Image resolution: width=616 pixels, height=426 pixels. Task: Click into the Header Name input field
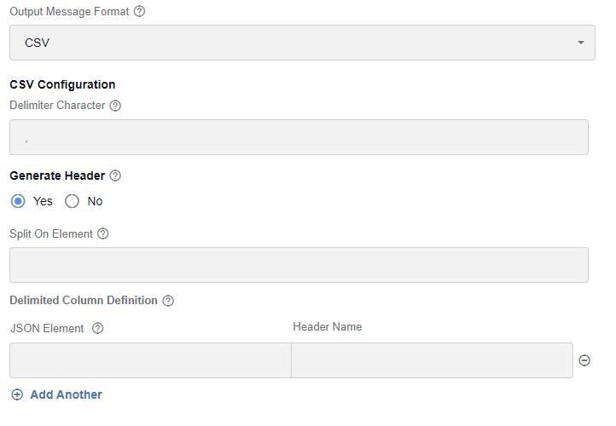pyautogui.click(x=433, y=360)
